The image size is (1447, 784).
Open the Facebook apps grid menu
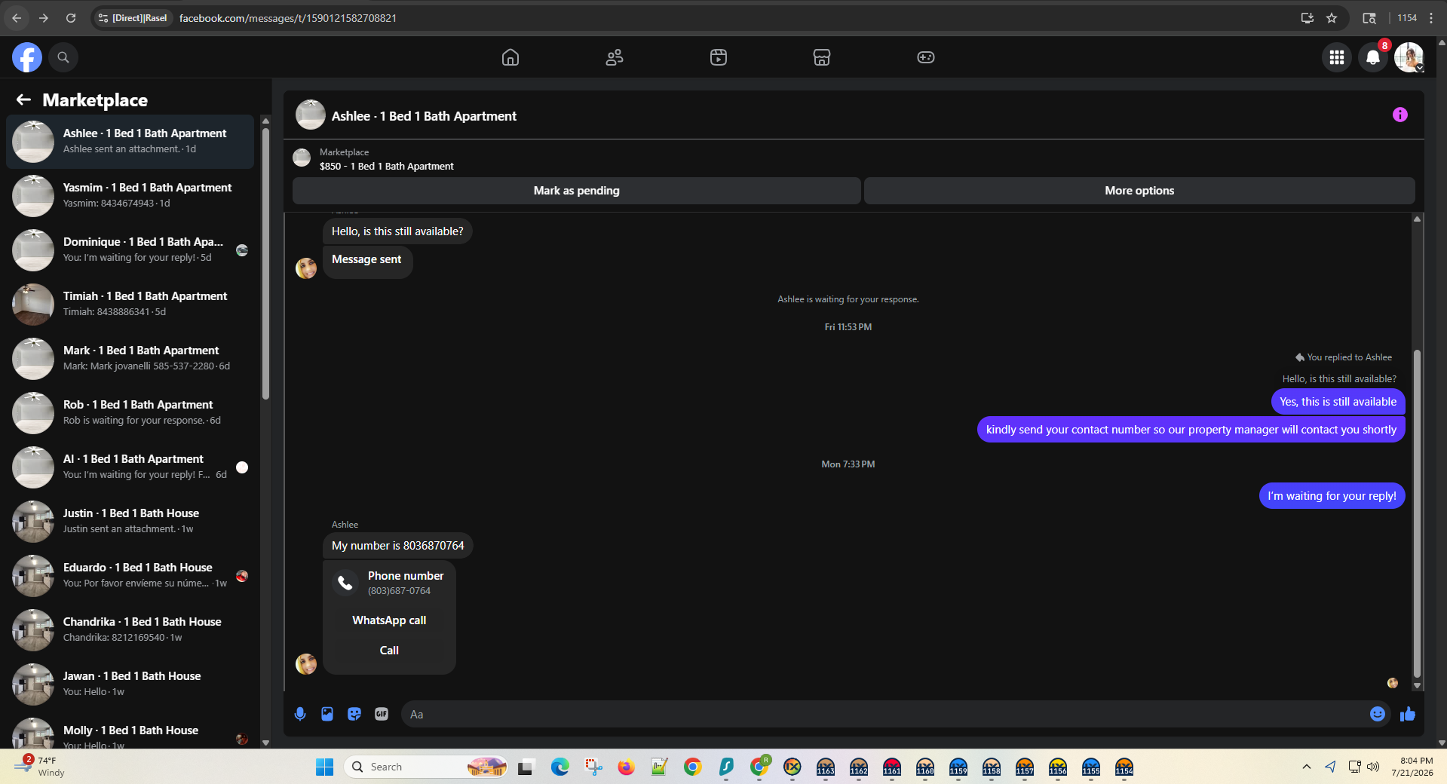(x=1337, y=57)
